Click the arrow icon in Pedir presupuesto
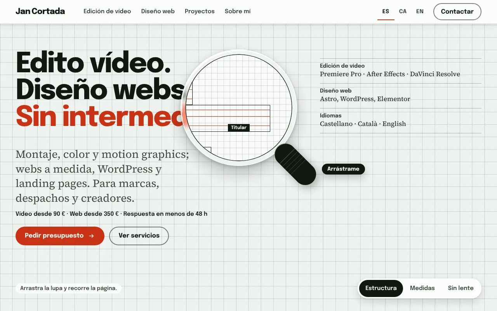Screen dimensions: 497x311 coord(91,236)
